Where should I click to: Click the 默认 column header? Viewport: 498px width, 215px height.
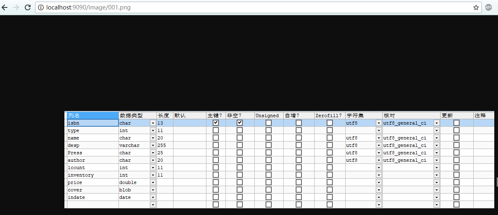click(190, 116)
